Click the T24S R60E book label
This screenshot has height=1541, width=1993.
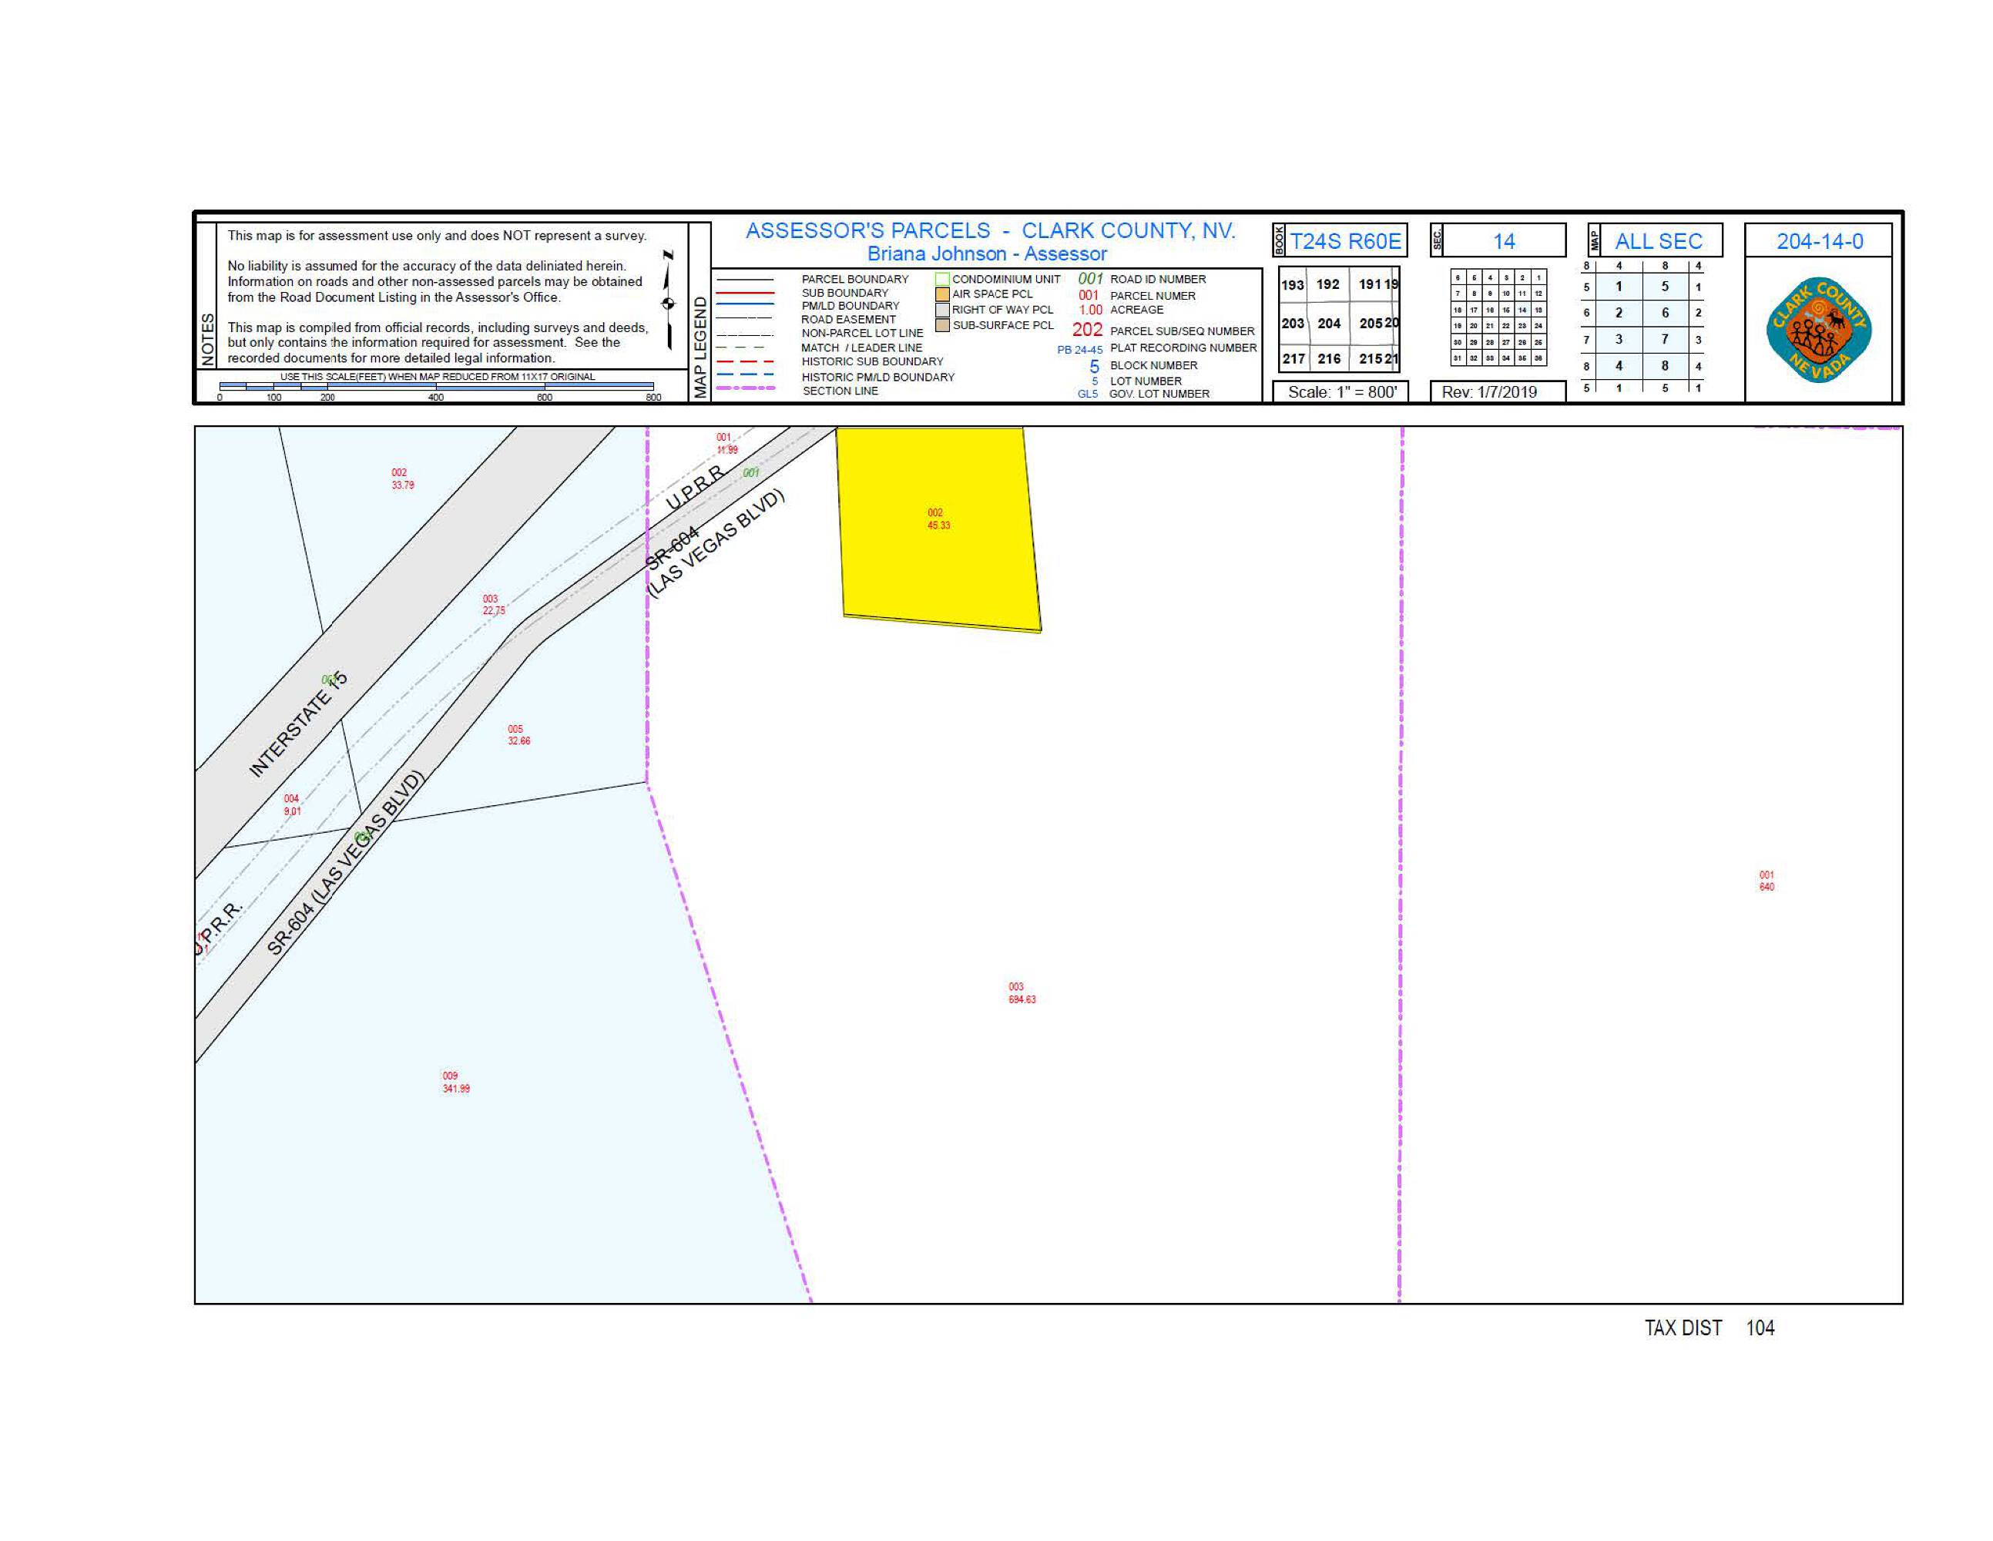point(1345,241)
